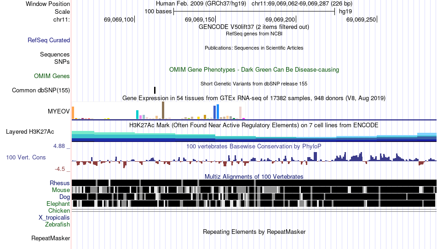Click the tall brown GTEx expression bar
The height and width of the screenshot is (249, 437).
(x=163, y=110)
